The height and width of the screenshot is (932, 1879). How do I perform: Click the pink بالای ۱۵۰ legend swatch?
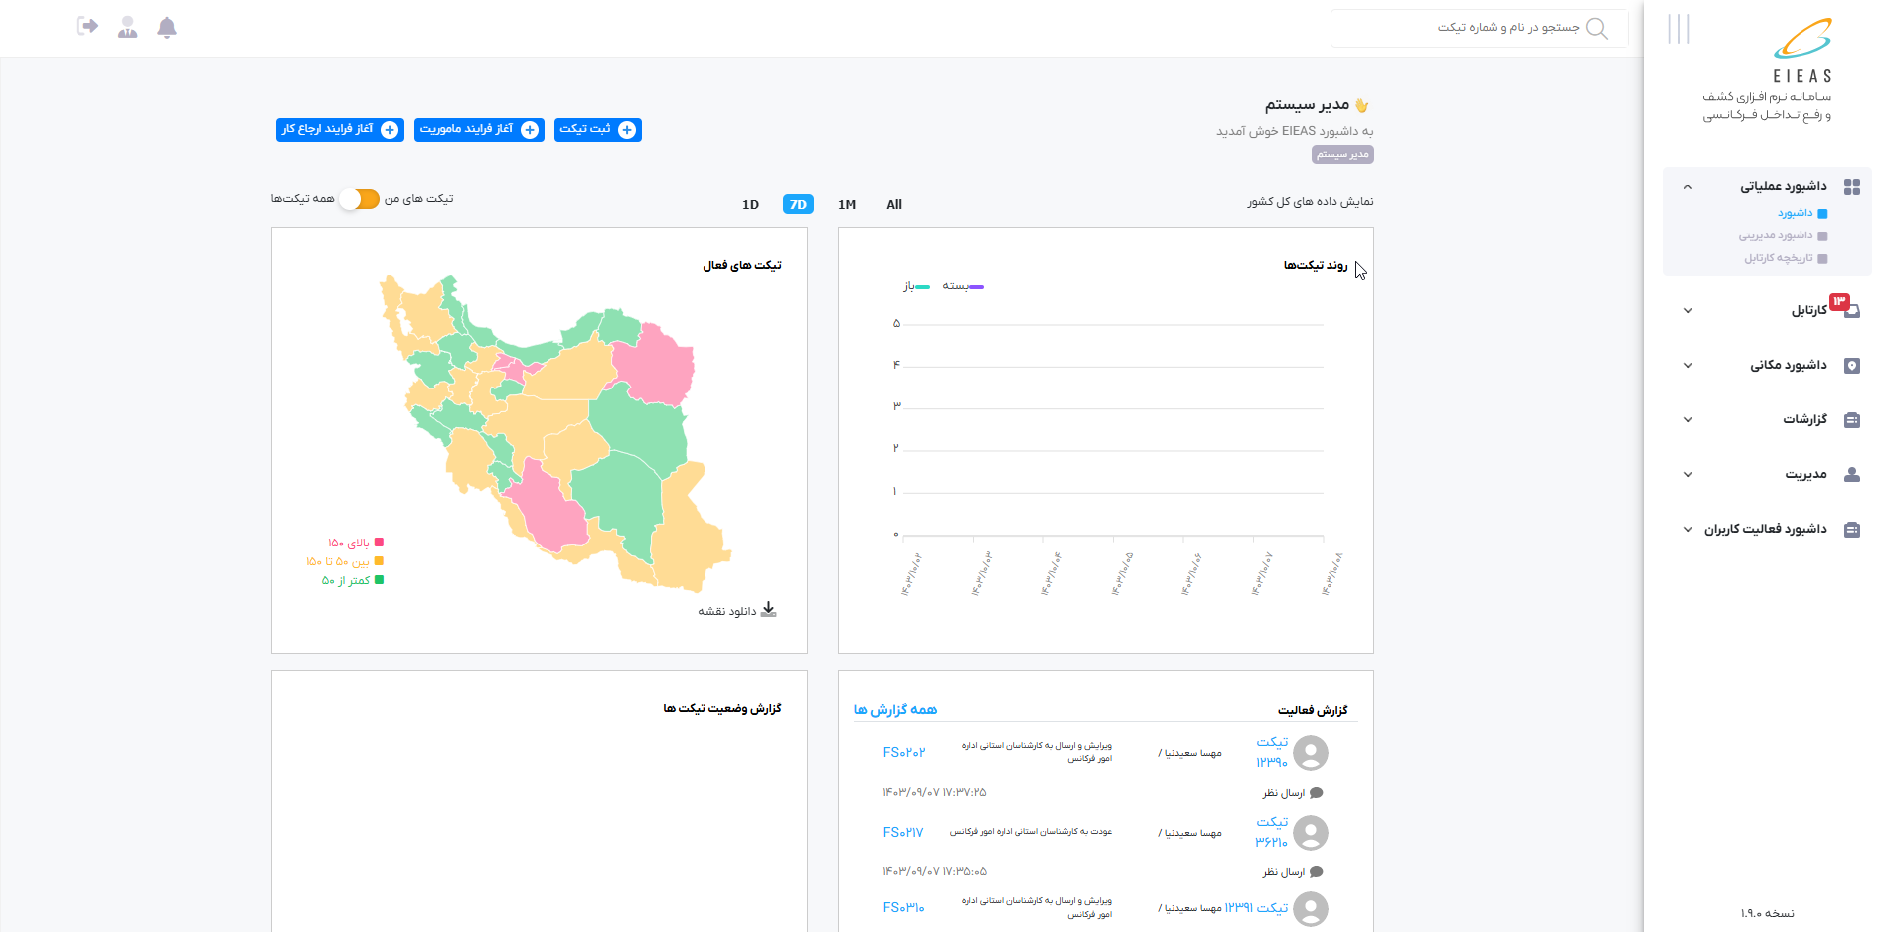coord(379,543)
